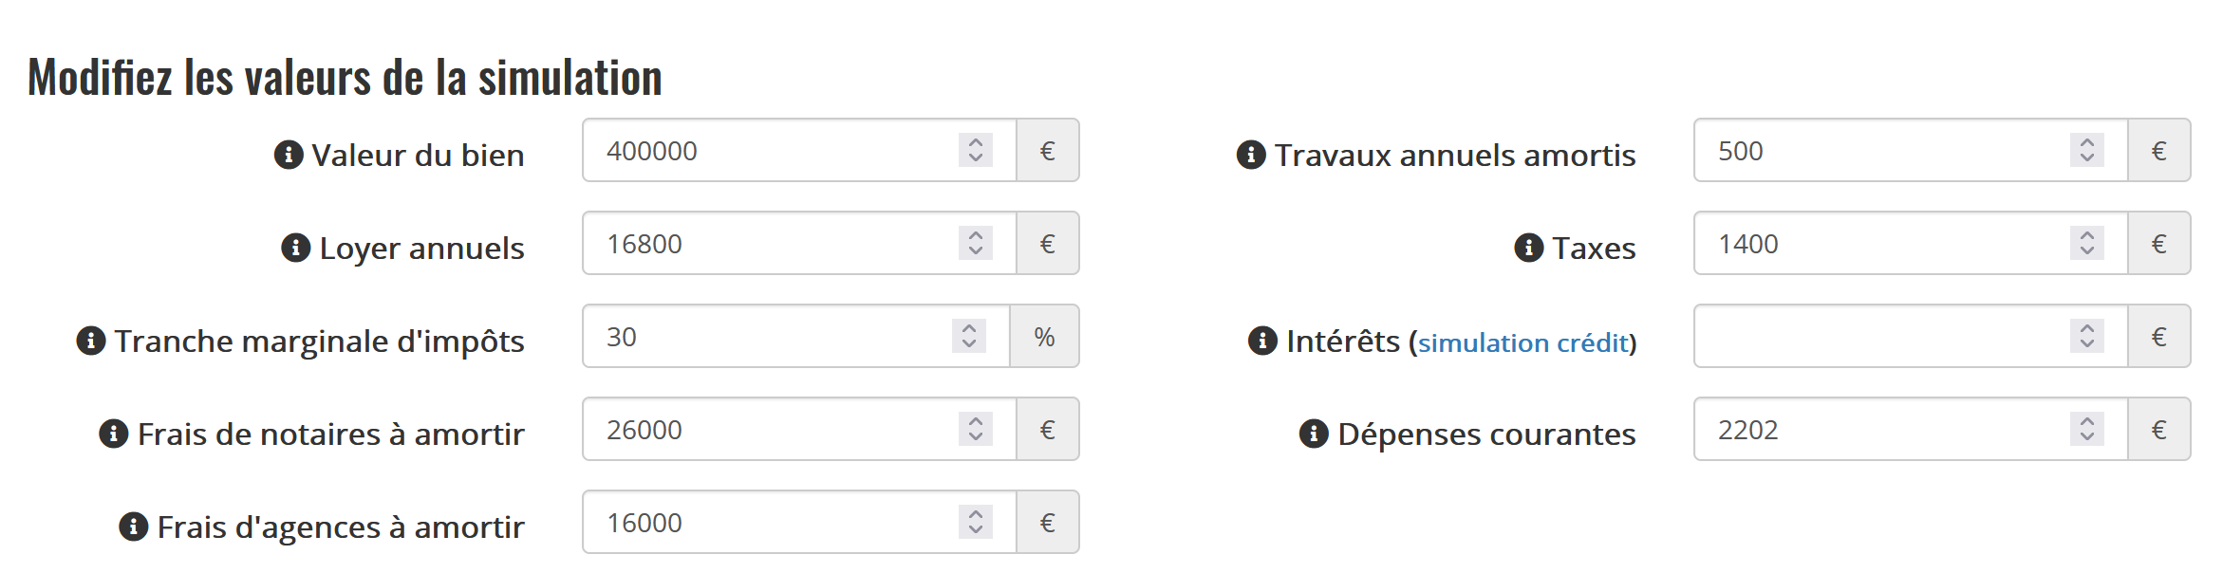Click stepper on Dépenses courantes field
Image resolution: width=2223 pixels, height=573 pixels.
click(2086, 430)
